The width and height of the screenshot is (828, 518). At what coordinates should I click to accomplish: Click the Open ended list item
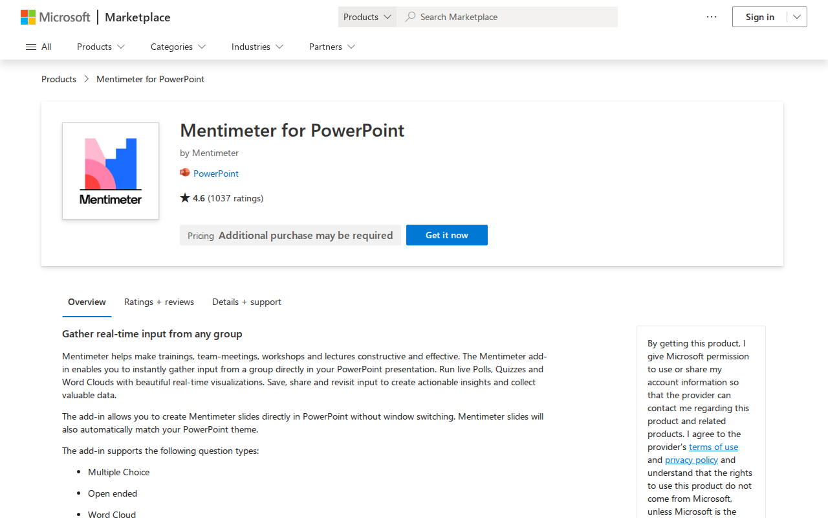pos(113,493)
